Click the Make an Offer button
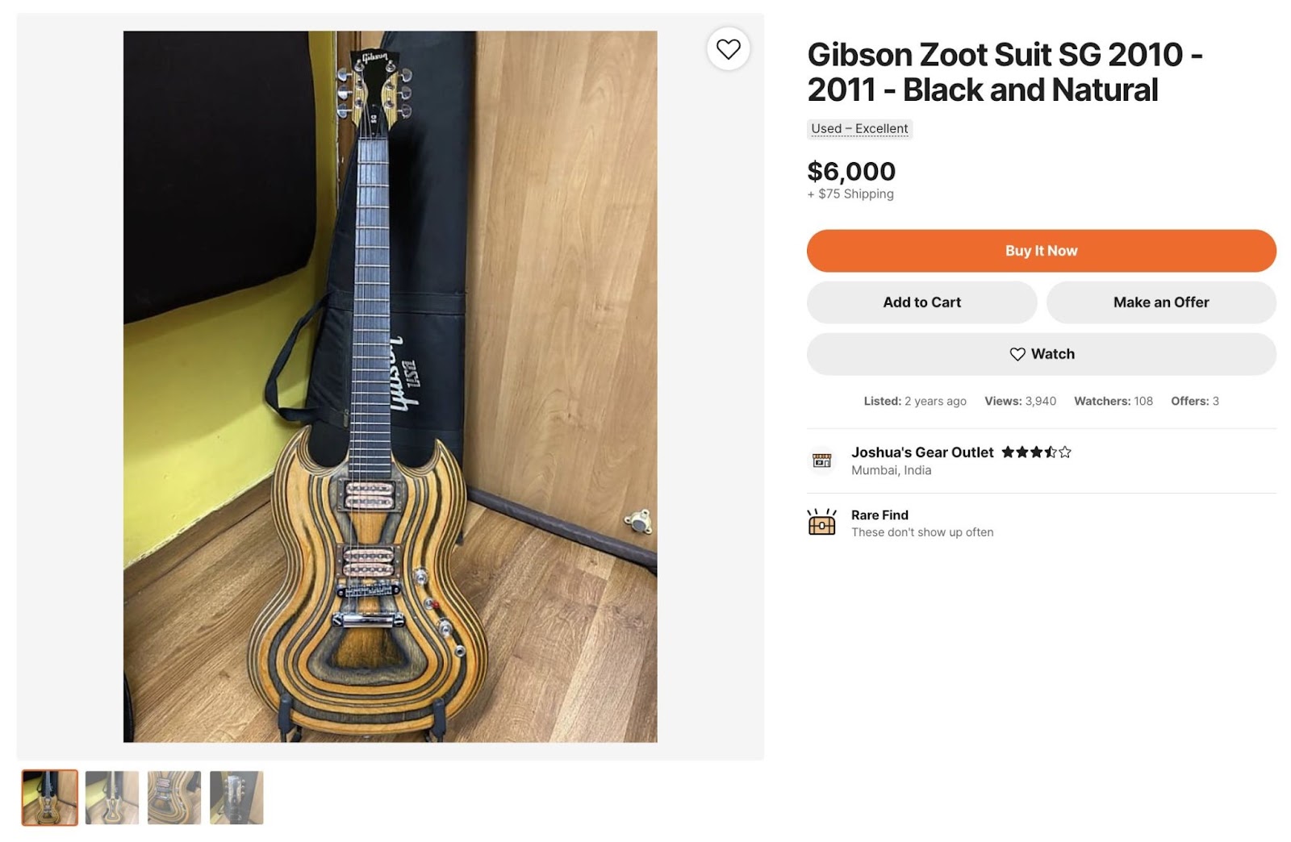 click(x=1160, y=302)
